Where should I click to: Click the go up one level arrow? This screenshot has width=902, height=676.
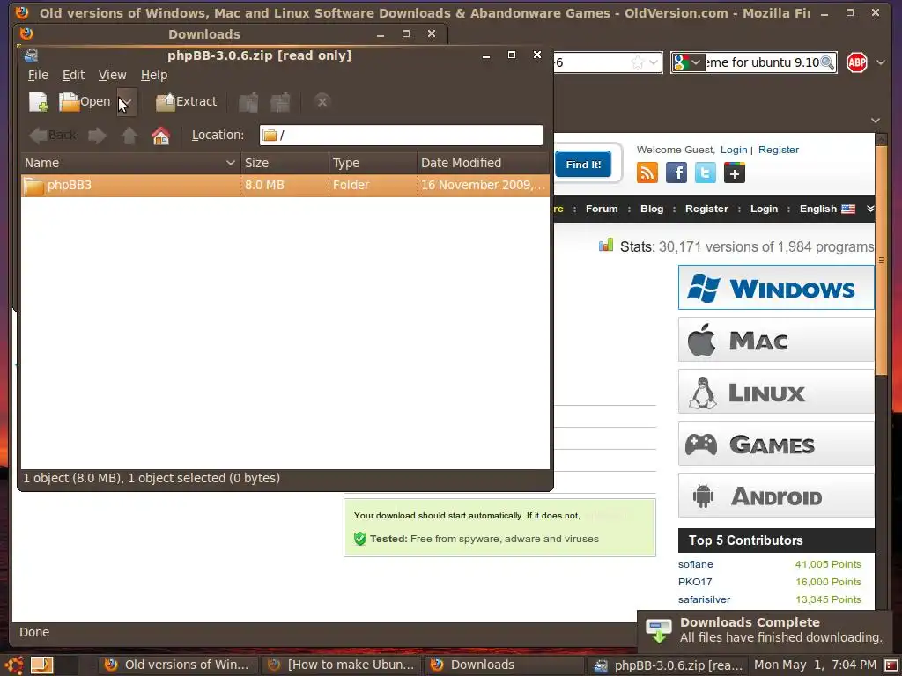(x=129, y=136)
